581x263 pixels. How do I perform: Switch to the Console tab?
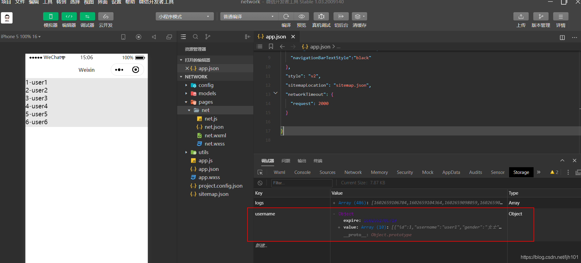[302, 172]
